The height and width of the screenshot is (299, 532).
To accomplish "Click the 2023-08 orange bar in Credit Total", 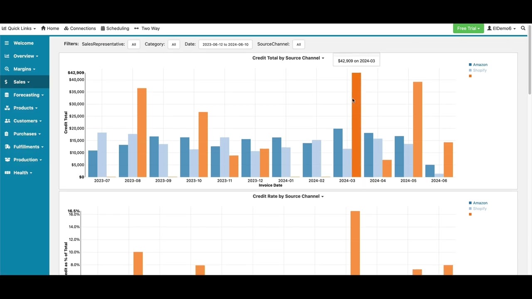I will tap(142, 132).
